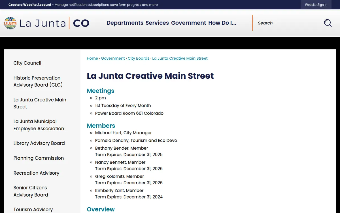Image resolution: width=340 pixels, height=213 pixels.
Task: Open Tourism Advisory sidebar link
Action: pos(33,210)
